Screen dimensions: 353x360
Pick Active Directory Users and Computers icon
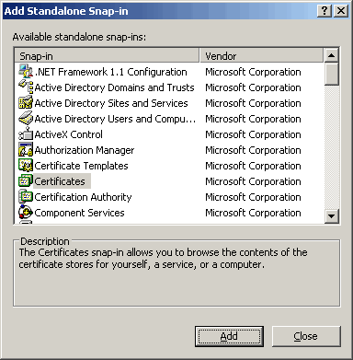(26, 119)
